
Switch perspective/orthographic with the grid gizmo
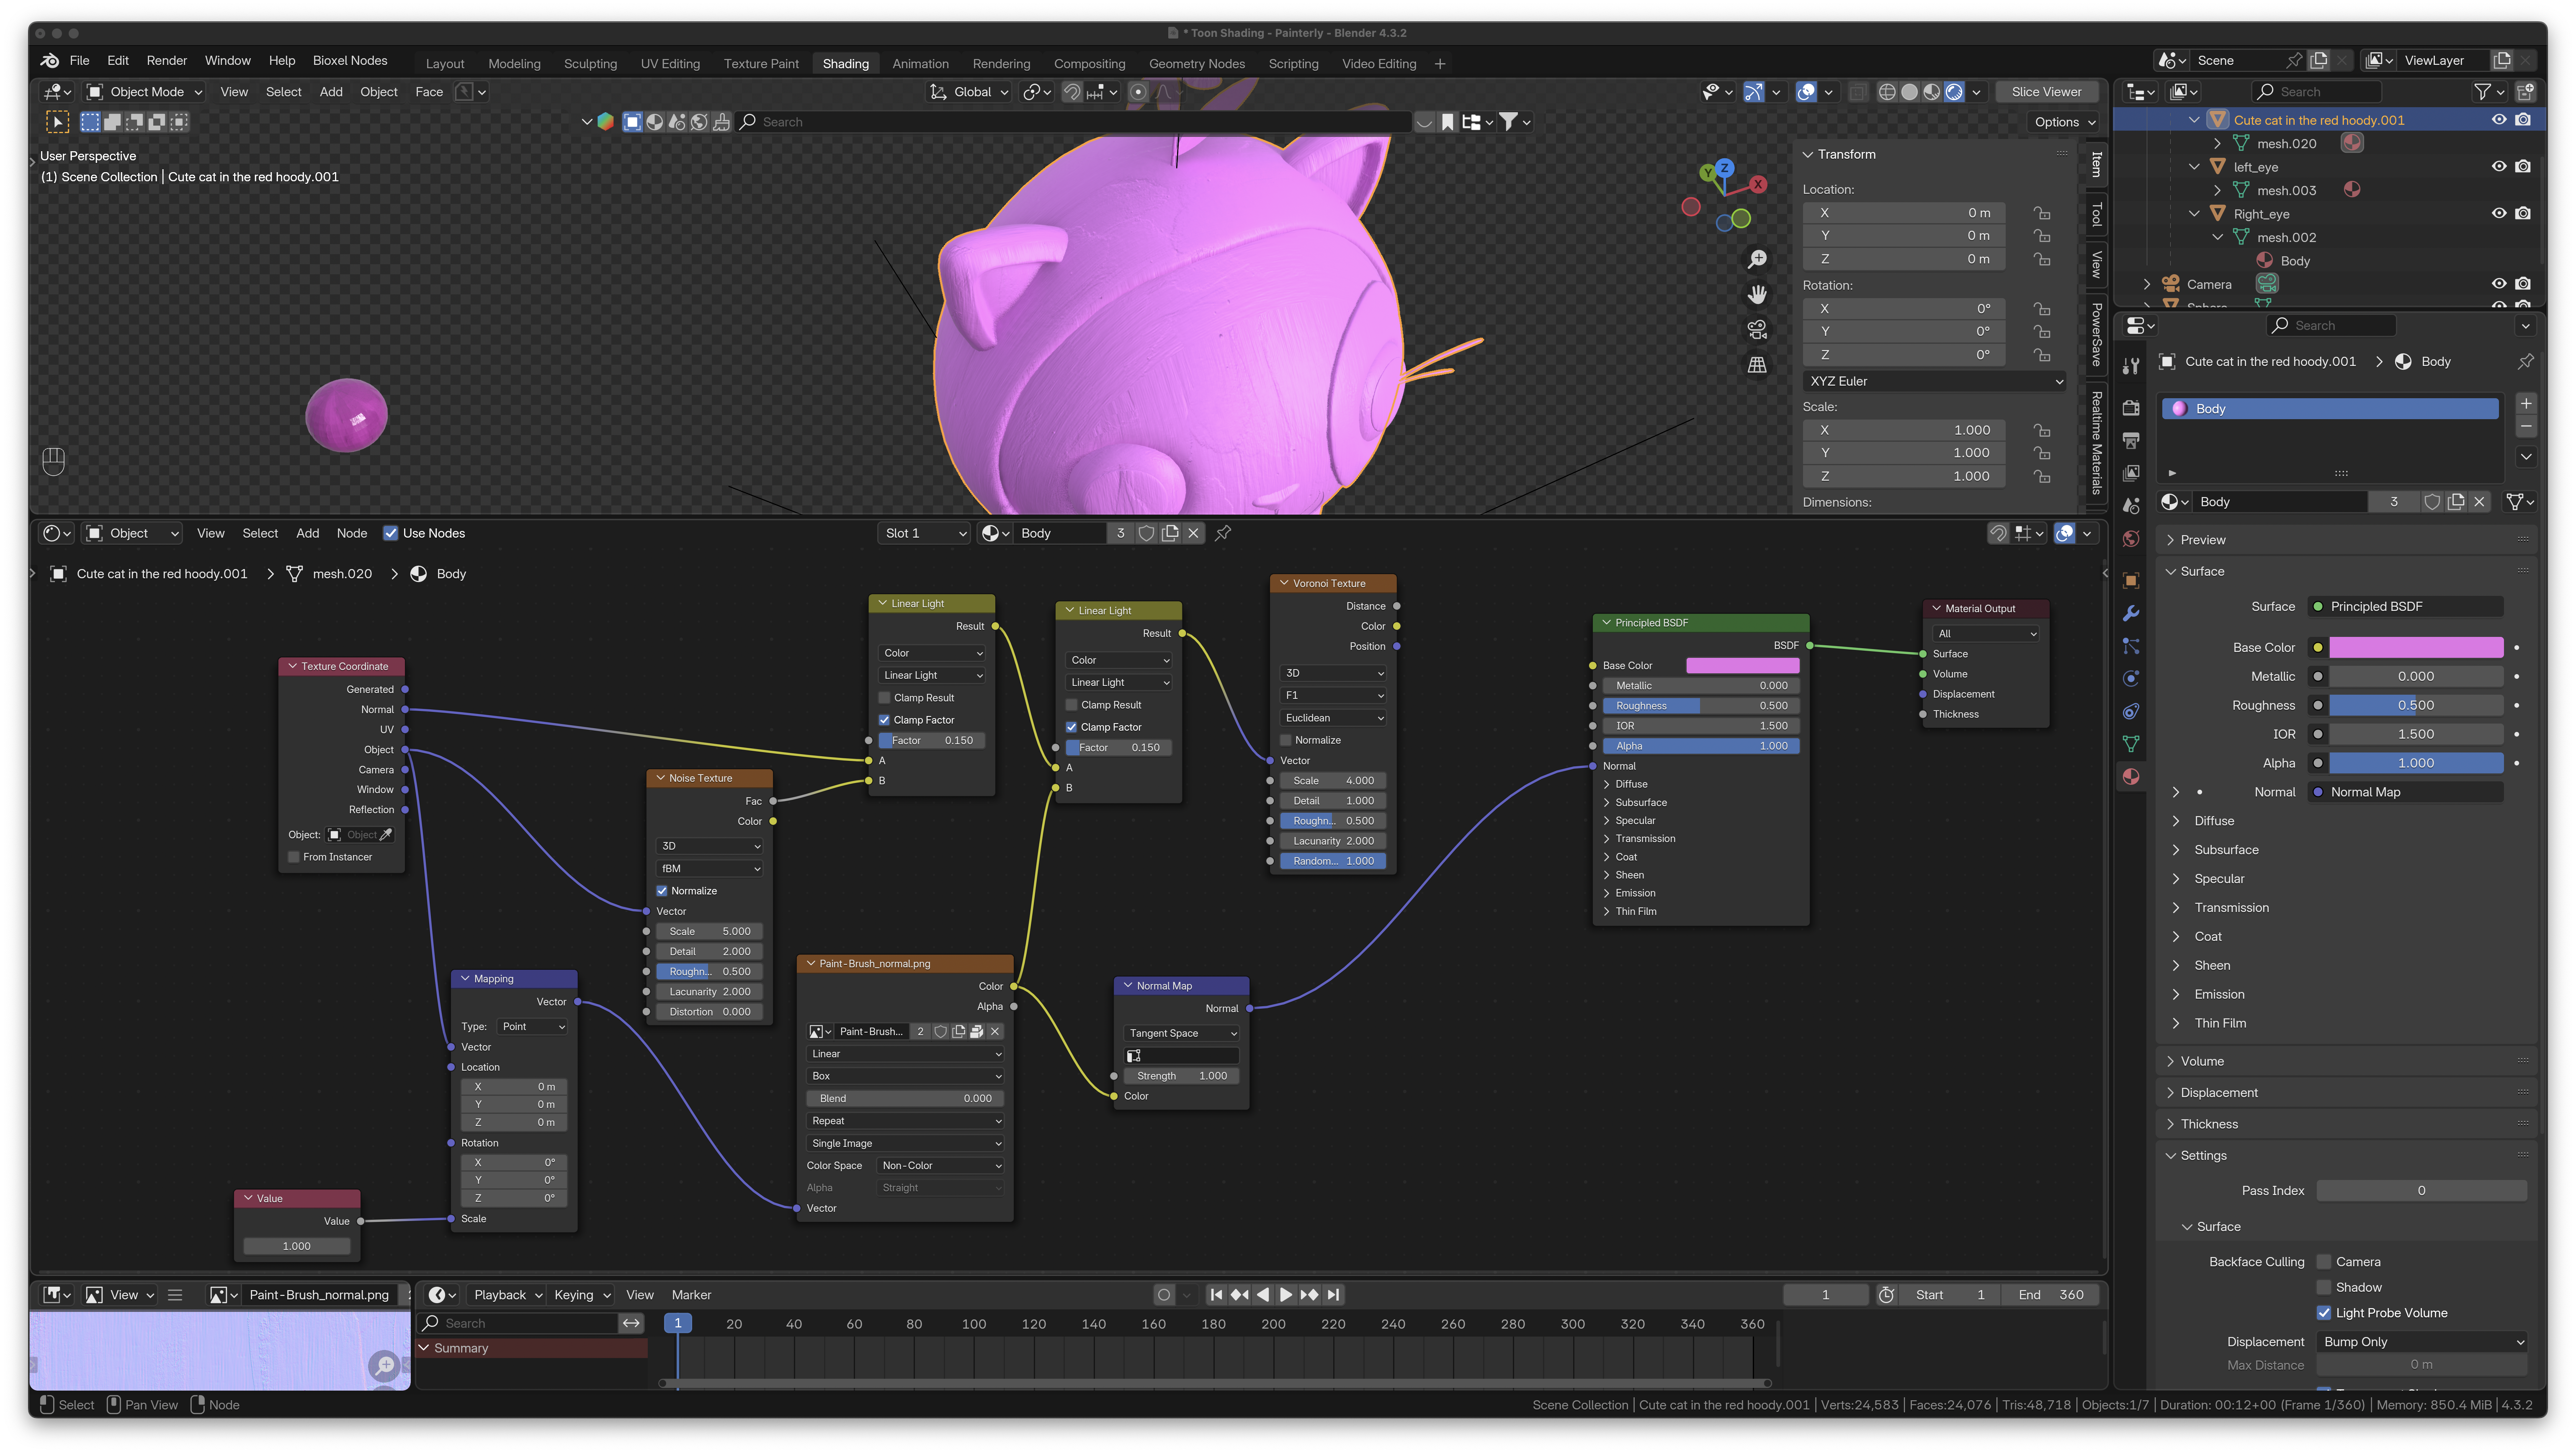[1757, 365]
